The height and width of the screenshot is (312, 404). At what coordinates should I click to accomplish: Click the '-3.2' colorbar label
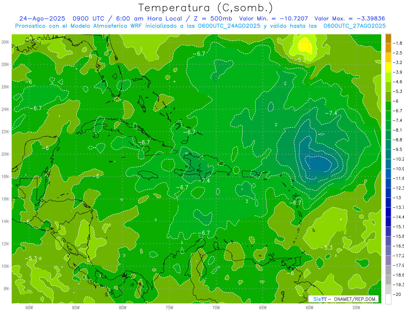[x=398, y=63]
